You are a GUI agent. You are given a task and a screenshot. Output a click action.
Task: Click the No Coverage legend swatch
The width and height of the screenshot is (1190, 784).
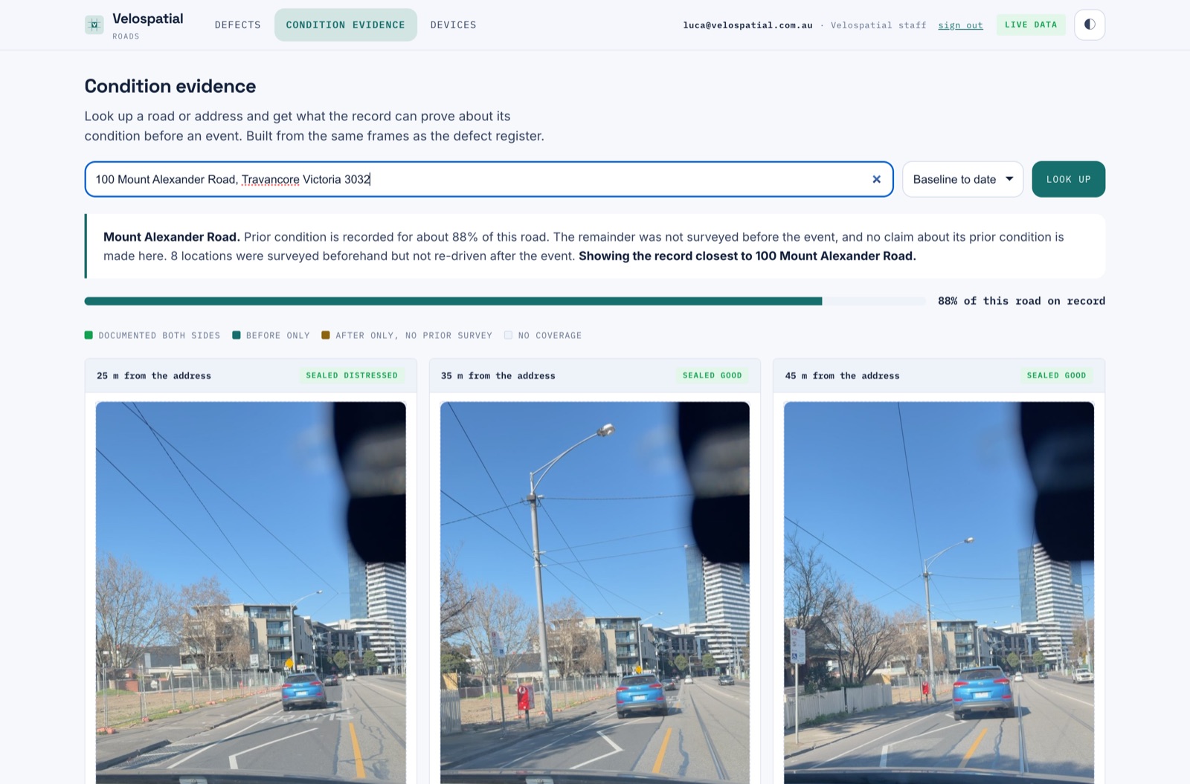(x=508, y=335)
